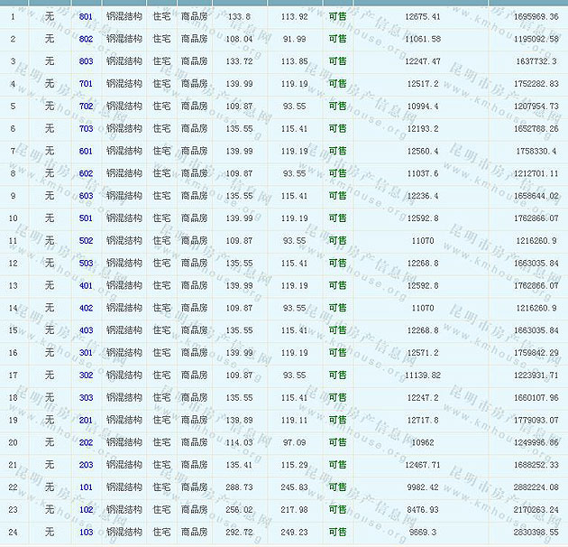The height and width of the screenshot is (547, 568).
Task: Click 可售 status in row 1
Action: 338,17
